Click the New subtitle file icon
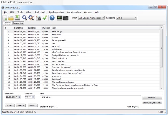This screenshot has height=115, width=168. (x=5, y=18)
